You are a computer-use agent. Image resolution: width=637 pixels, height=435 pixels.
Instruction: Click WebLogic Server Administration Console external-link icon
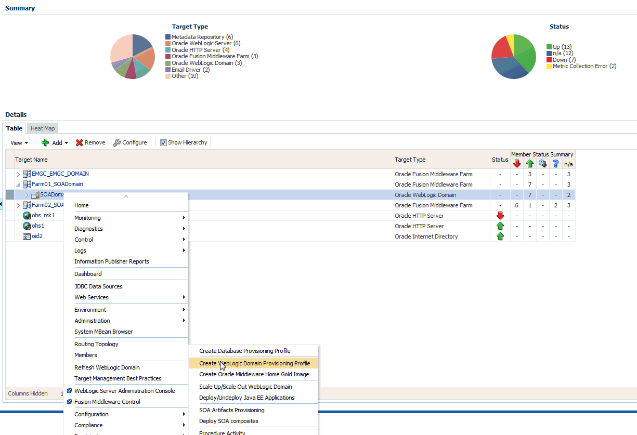[x=70, y=391]
